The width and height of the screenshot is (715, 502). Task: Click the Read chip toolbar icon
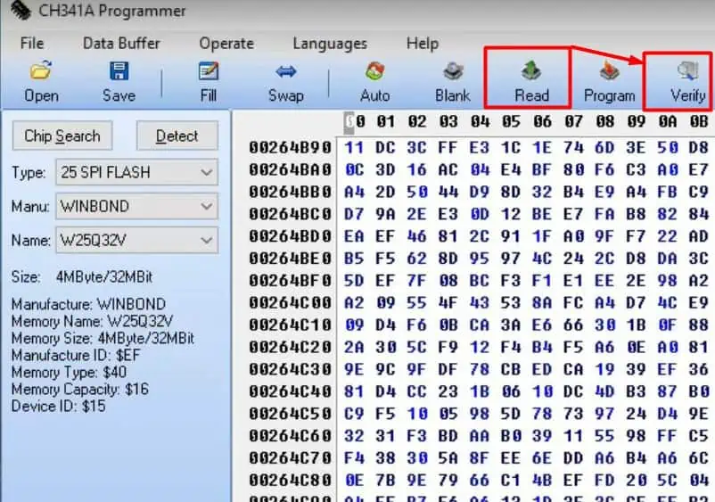coord(531,71)
